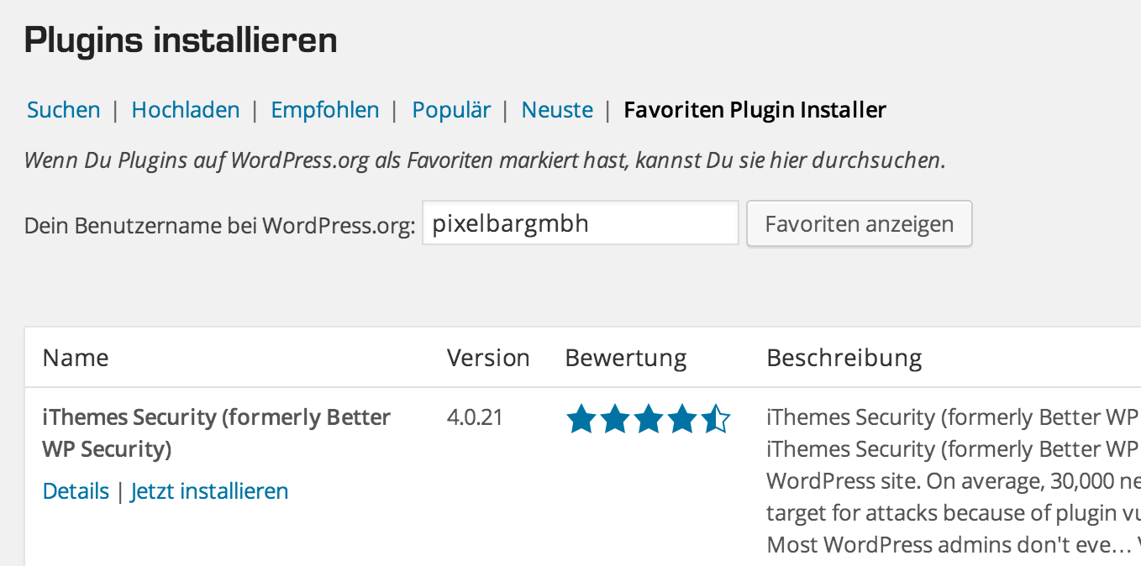1141x566 pixels.
Task: Click the Version column header
Action: [488, 359]
